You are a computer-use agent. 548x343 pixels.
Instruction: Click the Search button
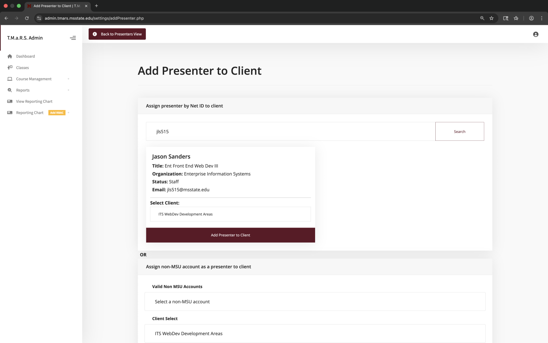tap(459, 131)
